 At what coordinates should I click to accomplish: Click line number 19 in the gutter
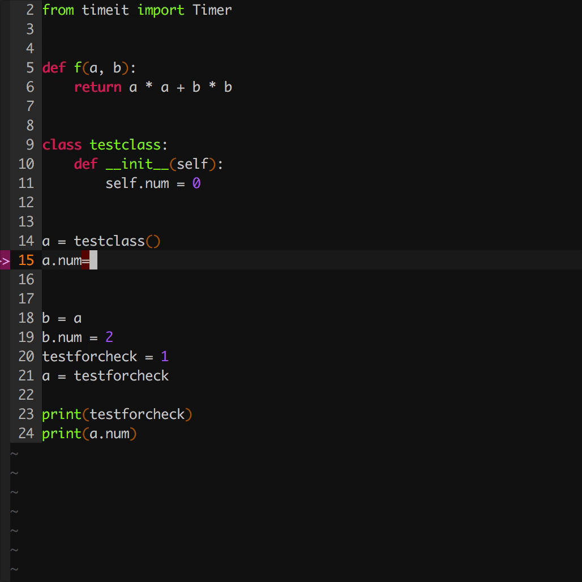(x=26, y=337)
